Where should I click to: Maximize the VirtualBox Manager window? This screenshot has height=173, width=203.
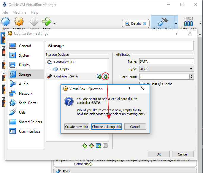pyautogui.click(x=182, y=4)
